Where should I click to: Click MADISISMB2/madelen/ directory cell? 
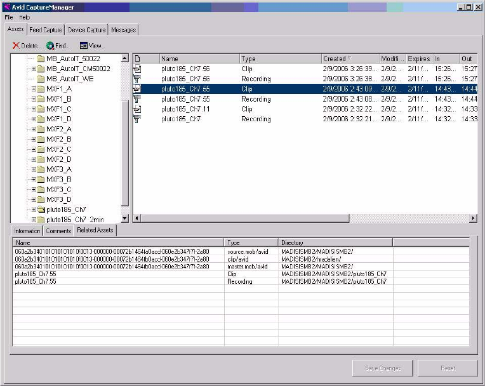pos(311,259)
